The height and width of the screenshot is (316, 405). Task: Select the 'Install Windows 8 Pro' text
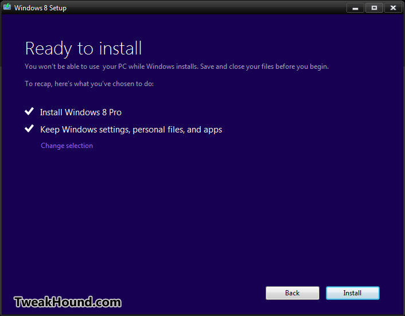pyautogui.click(x=80, y=112)
